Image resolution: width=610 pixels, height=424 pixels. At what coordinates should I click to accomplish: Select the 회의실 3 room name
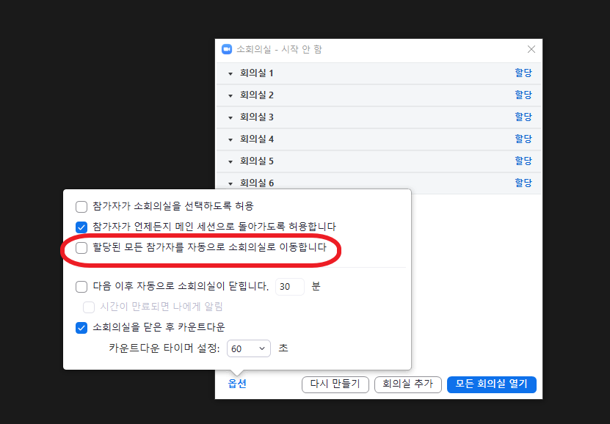pyautogui.click(x=257, y=117)
